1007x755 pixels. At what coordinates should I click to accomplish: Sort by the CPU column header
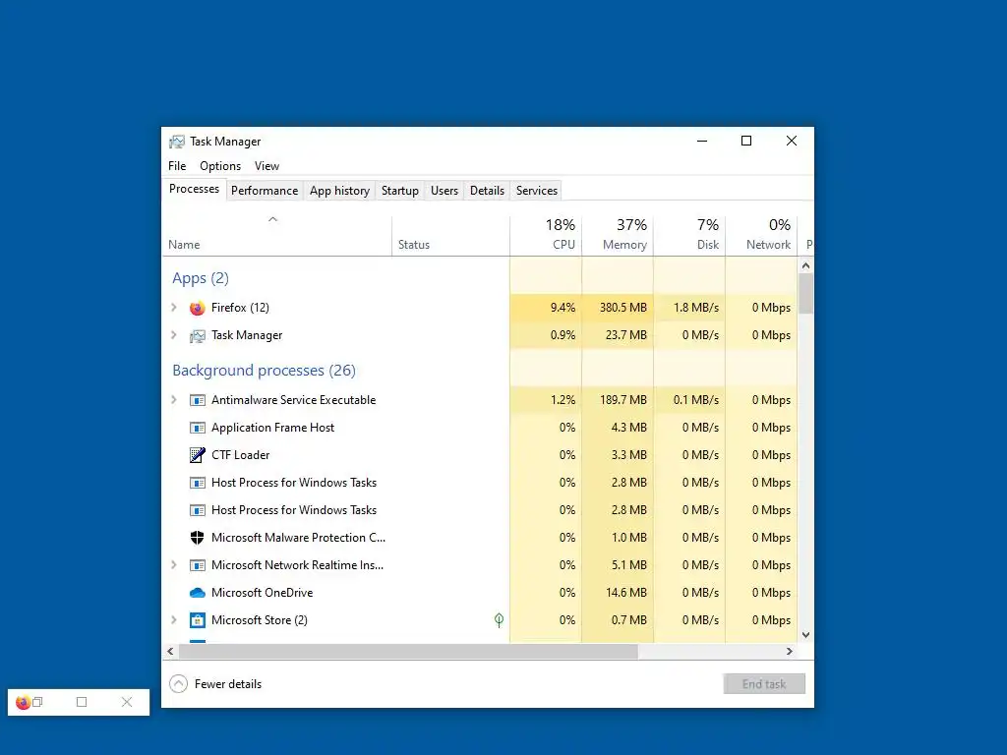[546, 235]
